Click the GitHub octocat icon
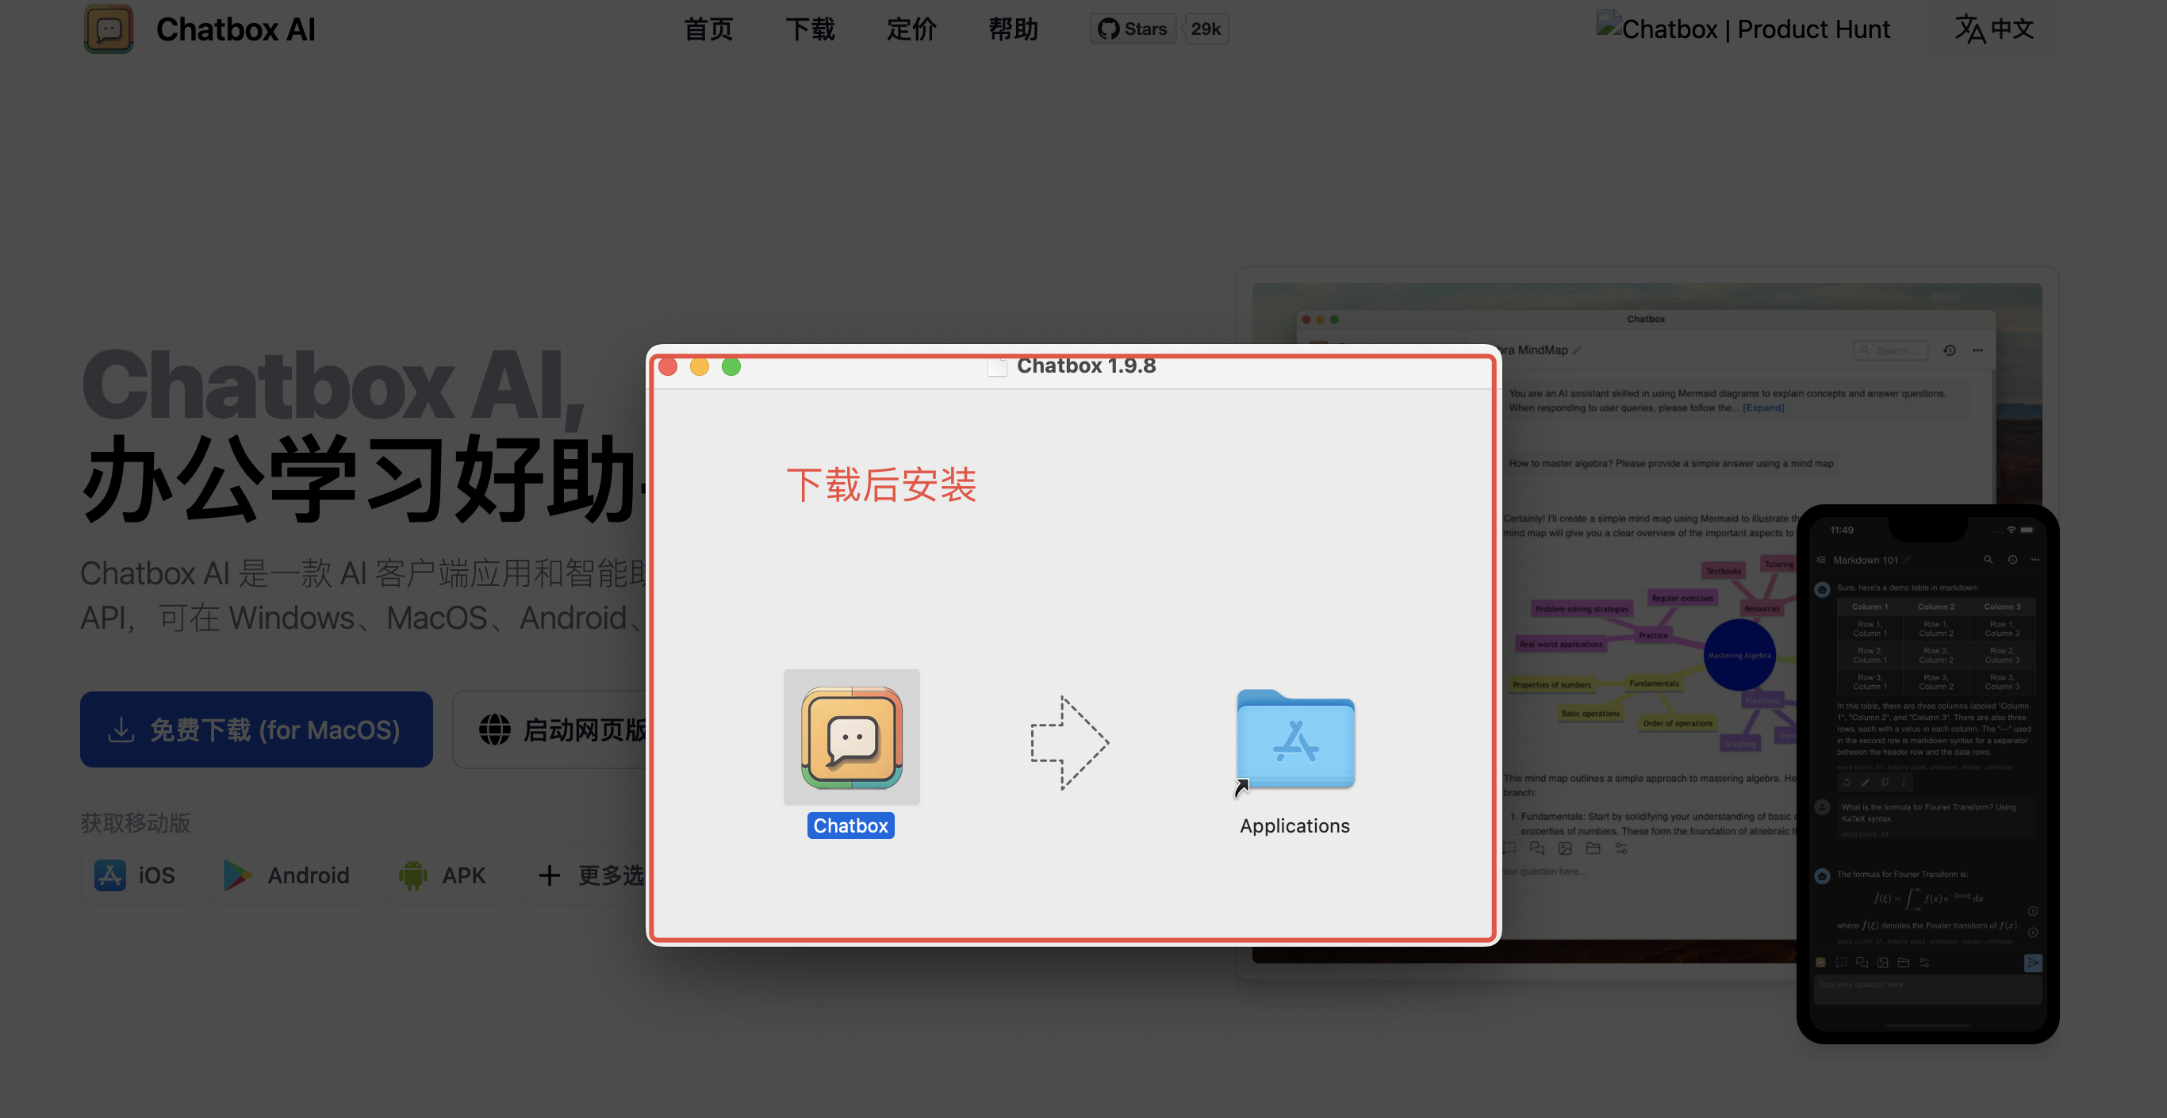The image size is (2167, 1118). tap(1109, 29)
